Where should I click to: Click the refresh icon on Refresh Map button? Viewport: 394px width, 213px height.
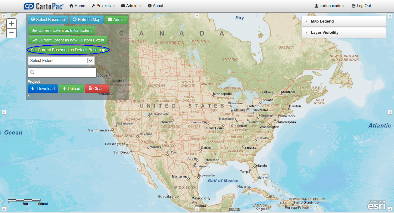75,19
